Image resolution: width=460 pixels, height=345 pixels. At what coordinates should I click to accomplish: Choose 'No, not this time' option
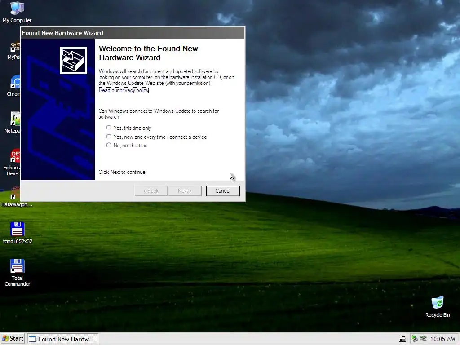point(127,145)
